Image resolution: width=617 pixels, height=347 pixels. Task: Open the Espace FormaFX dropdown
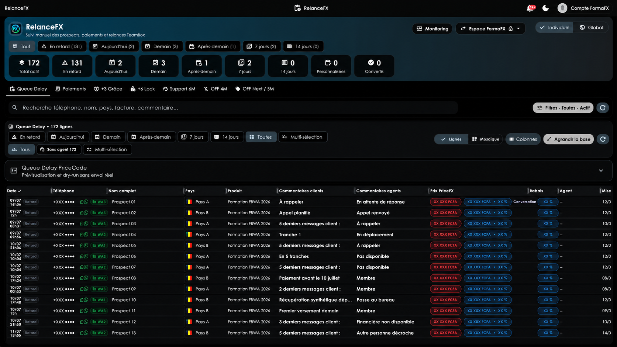(x=490, y=29)
